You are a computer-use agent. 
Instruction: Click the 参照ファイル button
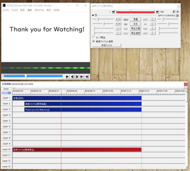tap(107, 45)
